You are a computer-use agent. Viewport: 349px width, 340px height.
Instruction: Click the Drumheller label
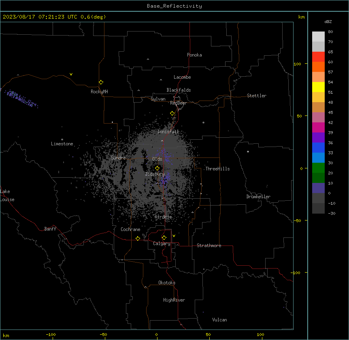(x=258, y=197)
